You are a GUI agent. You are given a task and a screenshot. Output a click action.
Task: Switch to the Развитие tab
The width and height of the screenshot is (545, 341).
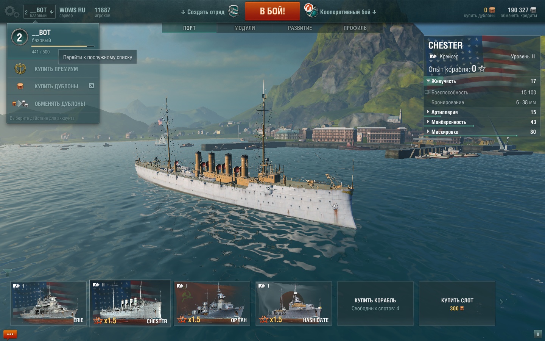(x=300, y=28)
